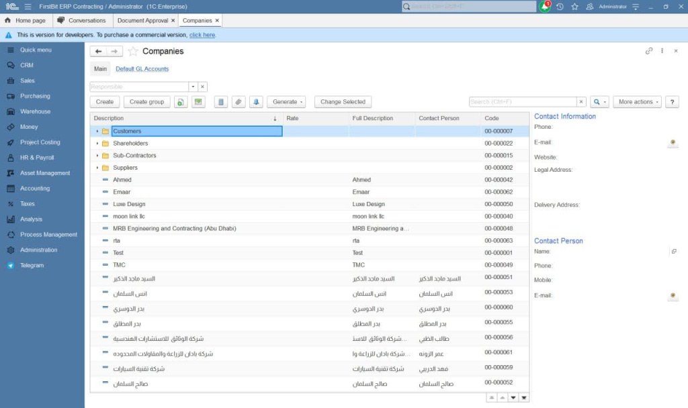Switch to Conversations tab
Viewport: 688px width, 408px height.
pos(82,21)
